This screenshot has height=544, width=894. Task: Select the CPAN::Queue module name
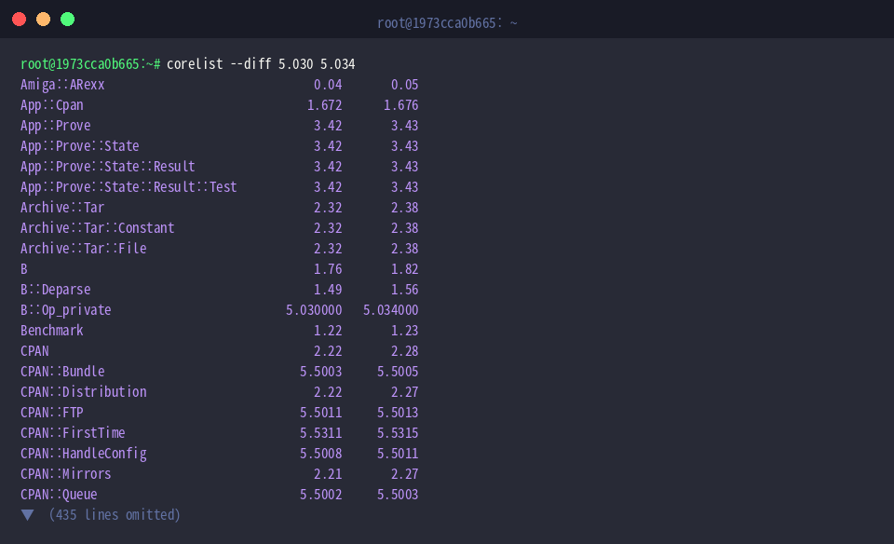(x=59, y=495)
